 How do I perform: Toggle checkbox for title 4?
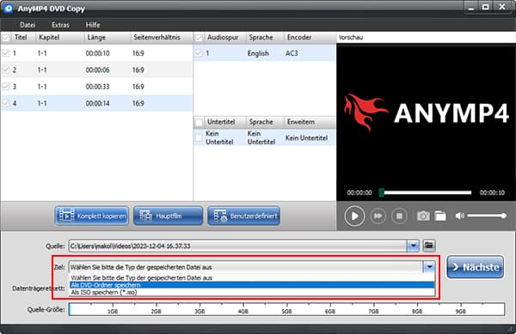[x=6, y=103]
